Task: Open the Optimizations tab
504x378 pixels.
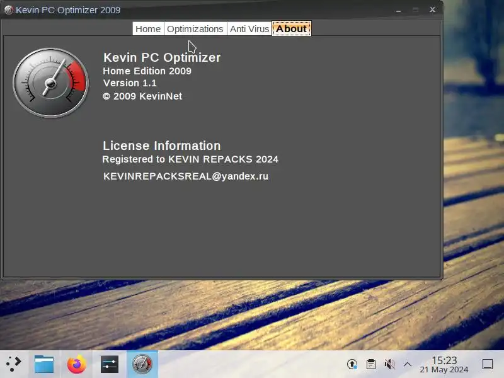Action: (x=195, y=28)
